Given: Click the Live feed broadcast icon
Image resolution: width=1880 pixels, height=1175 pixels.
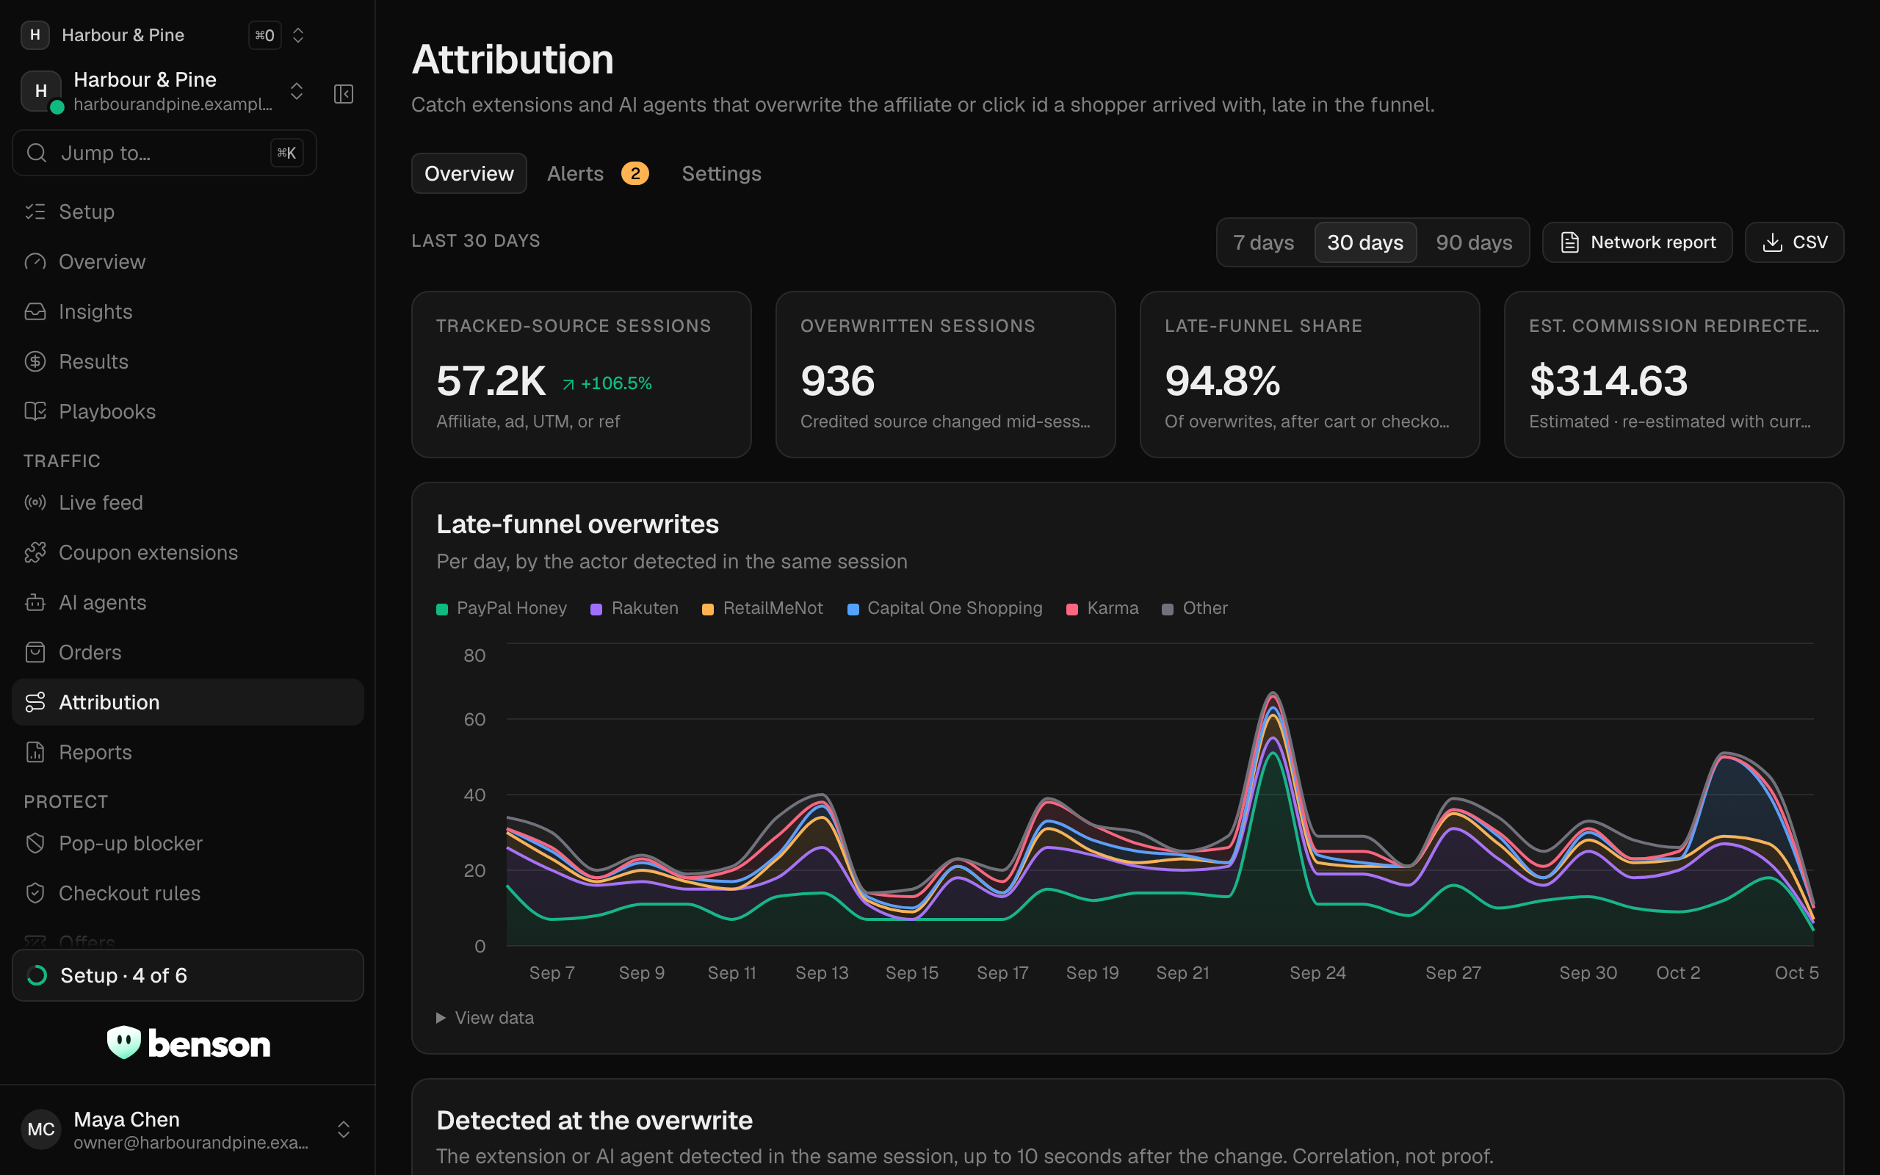Looking at the screenshot, I should coord(35,503).
